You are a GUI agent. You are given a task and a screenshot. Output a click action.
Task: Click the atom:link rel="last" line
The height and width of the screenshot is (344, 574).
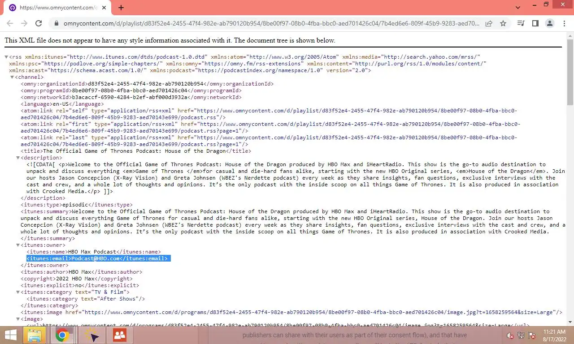coord(269,141)
